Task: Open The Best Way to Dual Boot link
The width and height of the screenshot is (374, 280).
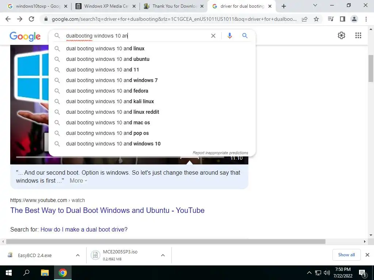Action: tap(107, 210)
